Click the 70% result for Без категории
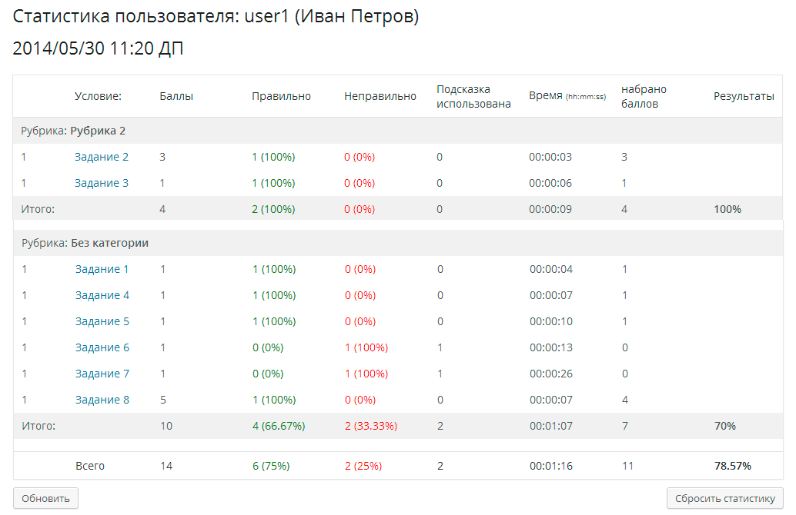Viewport: 796px width, 515px height. tap(725, 426)
